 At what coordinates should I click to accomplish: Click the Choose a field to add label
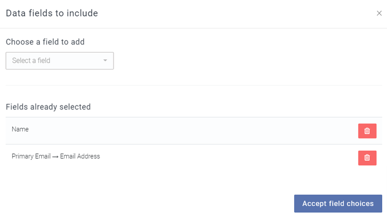point(45,41)
